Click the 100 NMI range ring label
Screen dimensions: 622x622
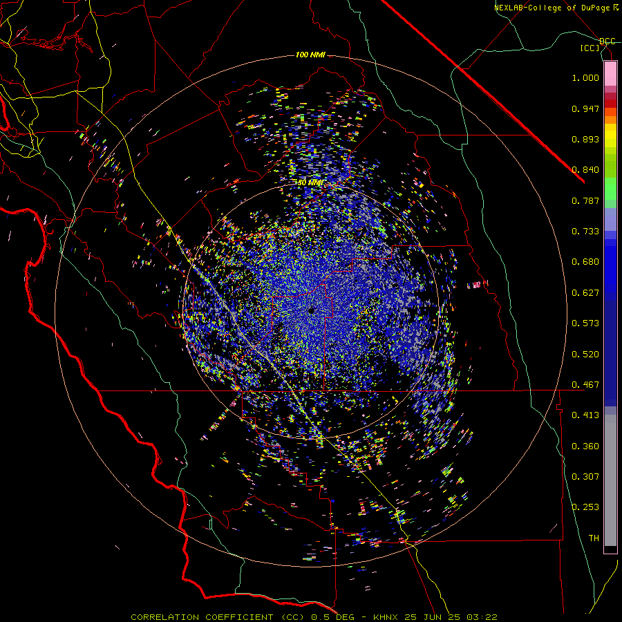[x=310, y=55]
